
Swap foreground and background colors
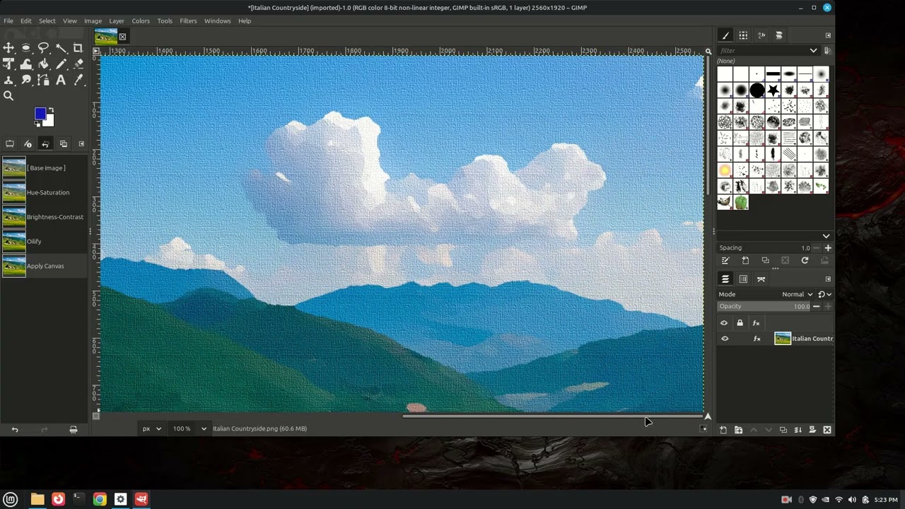51,110
